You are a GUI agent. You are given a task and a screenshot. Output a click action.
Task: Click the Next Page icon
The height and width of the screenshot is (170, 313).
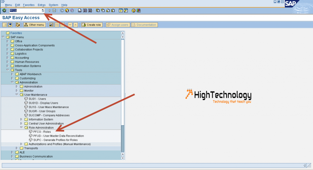108,11
